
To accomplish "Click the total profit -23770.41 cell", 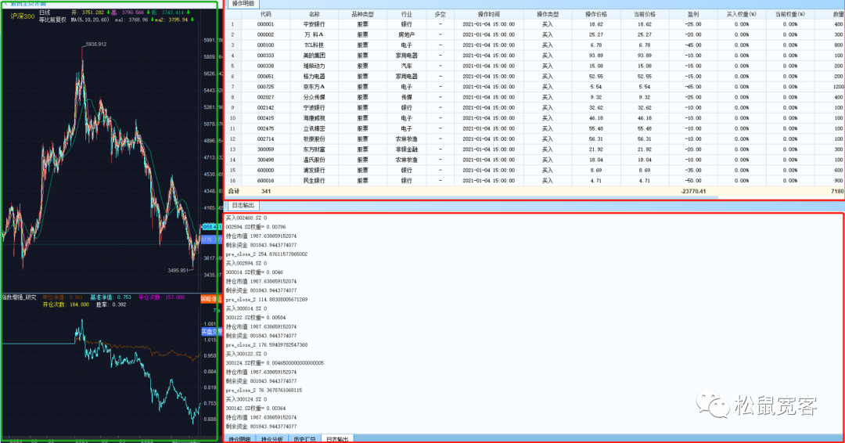I will [x=693, y=191].
